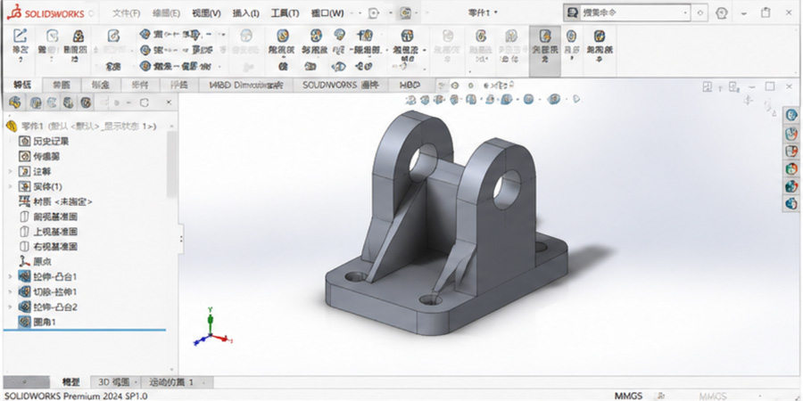Image resolution: width=803 pixels, height=401 pixels.
Task: Click the hole in the right lug of model
Action: point(507,189)
